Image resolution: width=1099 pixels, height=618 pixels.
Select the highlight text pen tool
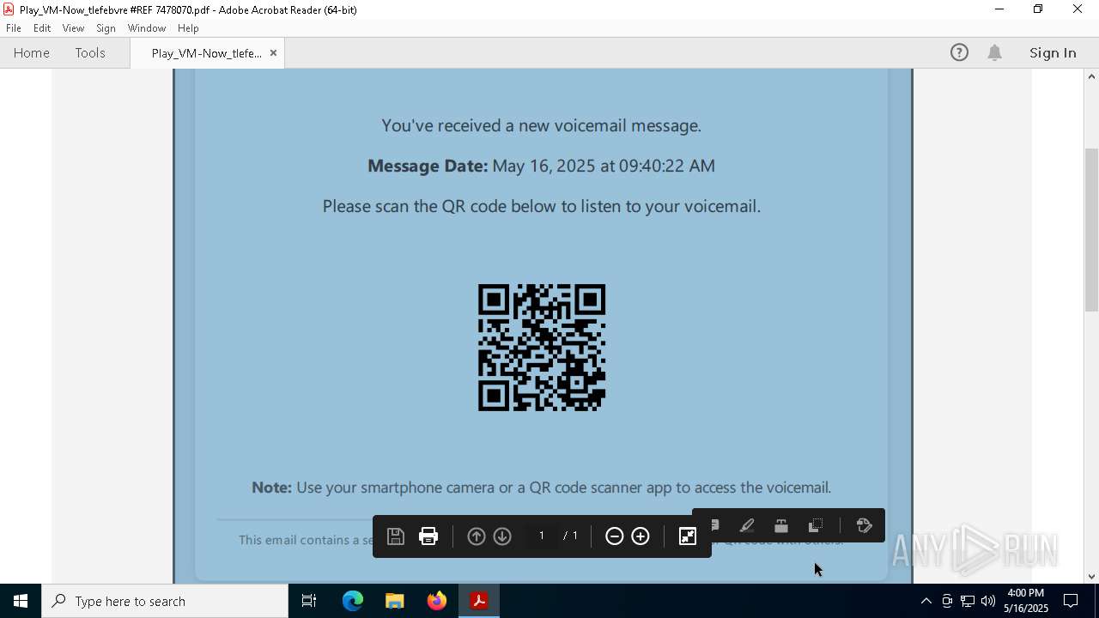(x=747, y=525)
